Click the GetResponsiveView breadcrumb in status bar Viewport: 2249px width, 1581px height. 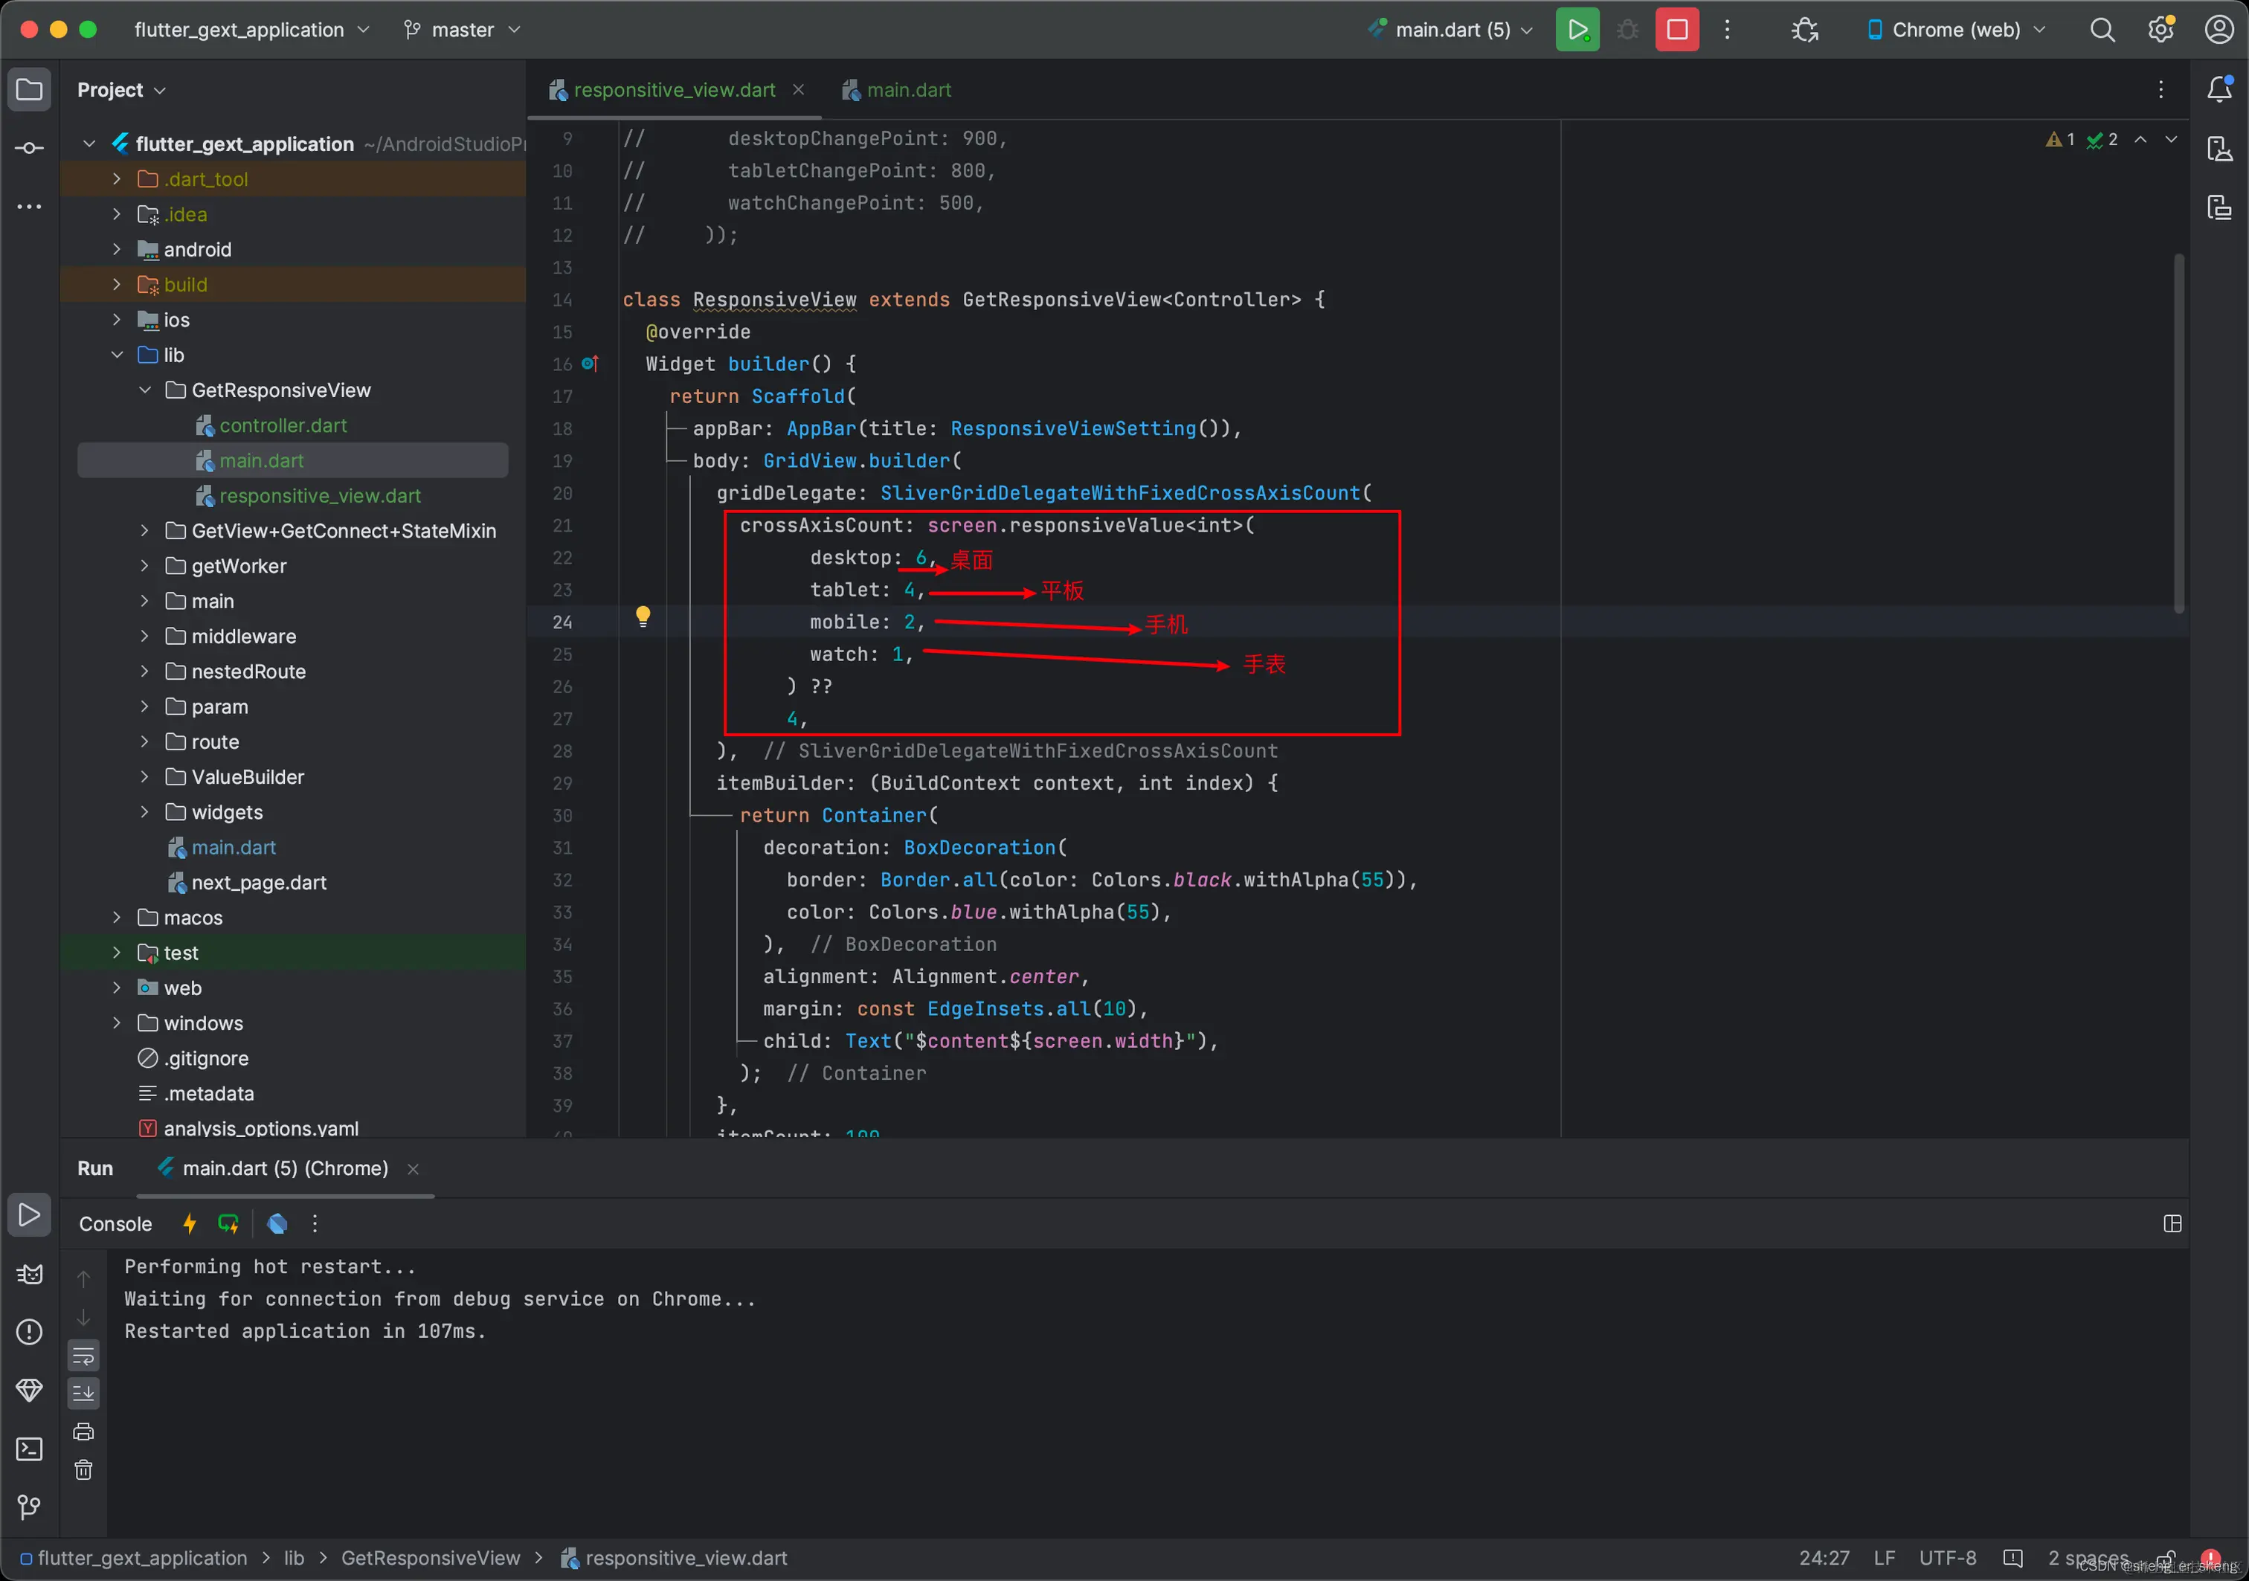coord(430,1557)
